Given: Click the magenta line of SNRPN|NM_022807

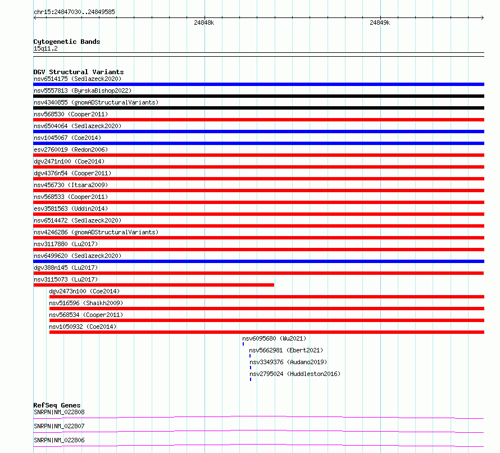Looking at the screenshot, I should [x=258, y=431].
